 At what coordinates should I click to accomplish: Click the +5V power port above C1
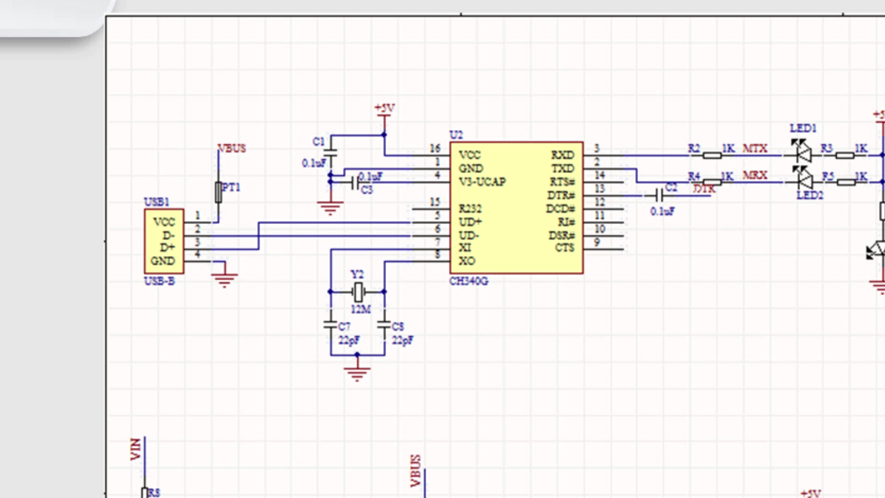[x=384, y=109]
